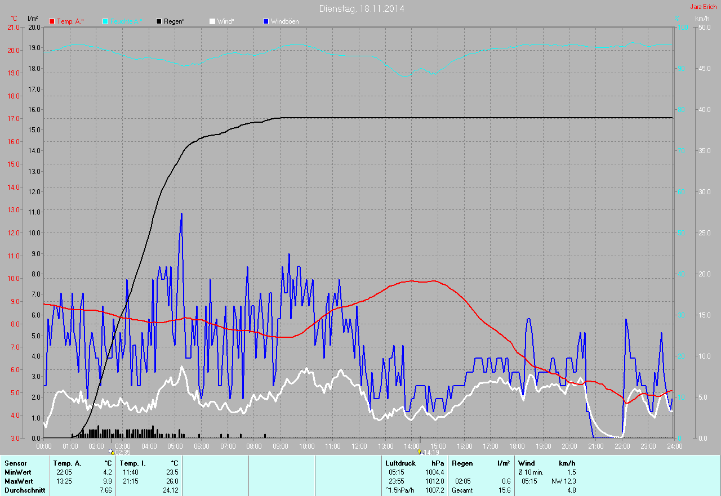Click the Temp. I. minimum time '11:40'
Image resolution: width=721 pixels, height=496 pixels.
130,472
